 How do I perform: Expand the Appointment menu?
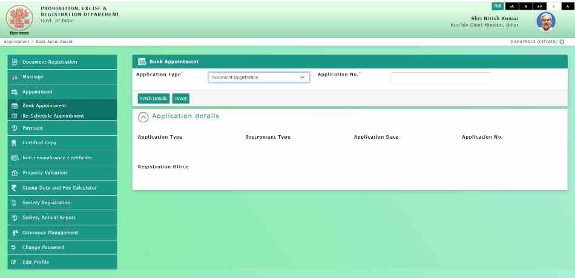click(x=62, y=92)
